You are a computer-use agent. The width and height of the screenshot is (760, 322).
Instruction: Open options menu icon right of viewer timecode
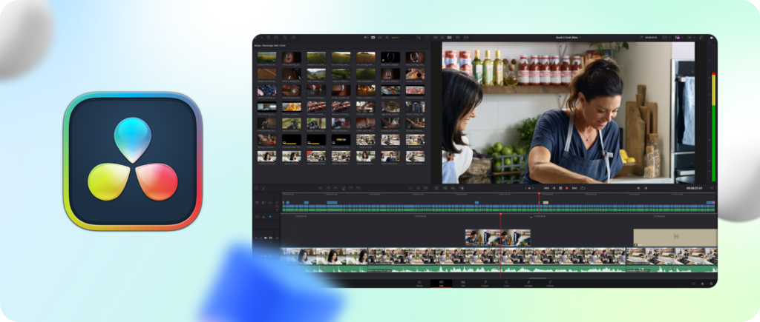[x=712, y=188]
